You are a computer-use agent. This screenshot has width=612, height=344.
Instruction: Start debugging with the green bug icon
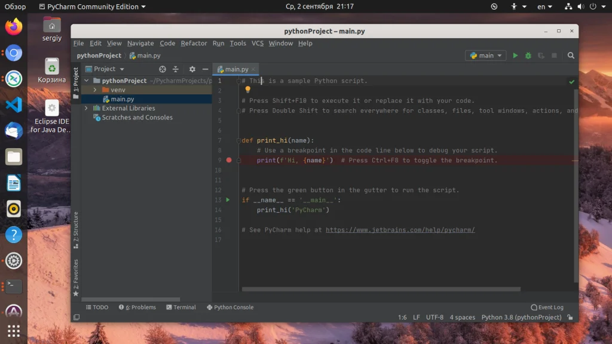tap(528, 56)
